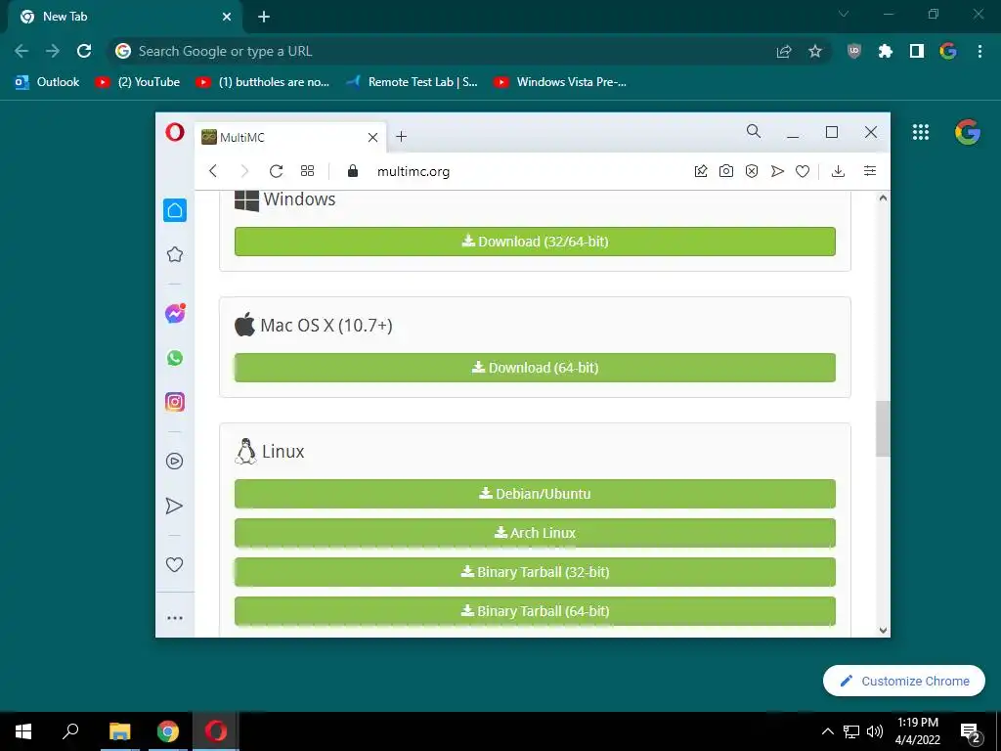
Task: Open sidebar setup three dots in Opera
Action: [x=174, y=618]
